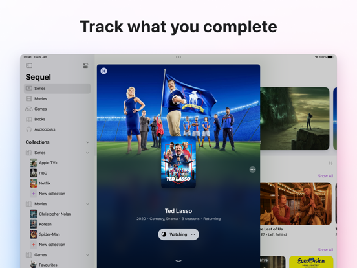Toggle the sidebar panel icon

29,65
